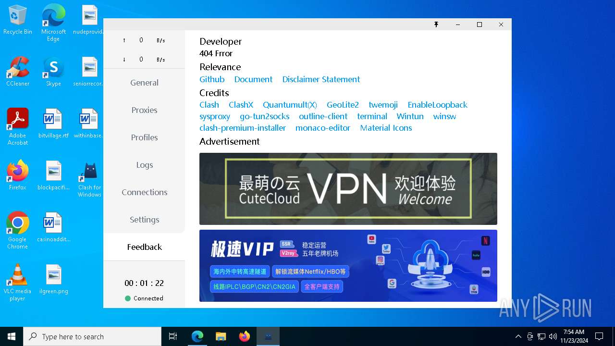615x346 pixels.
Task: Select bitvillage.rtf document icon
Action: (x=53, y=124)
